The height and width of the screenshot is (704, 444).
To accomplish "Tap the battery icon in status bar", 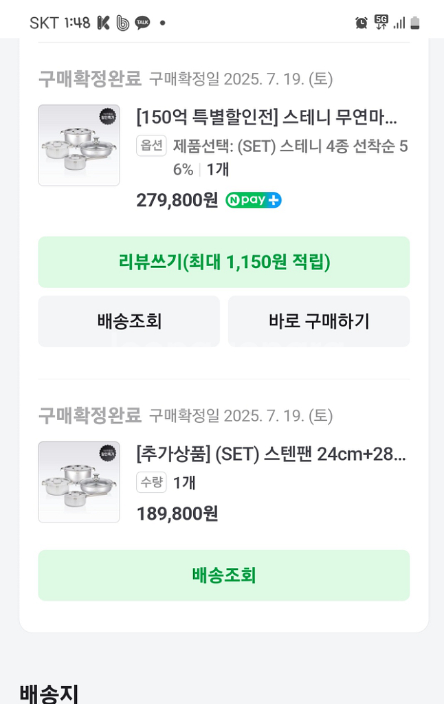I will tap(415, 23).
